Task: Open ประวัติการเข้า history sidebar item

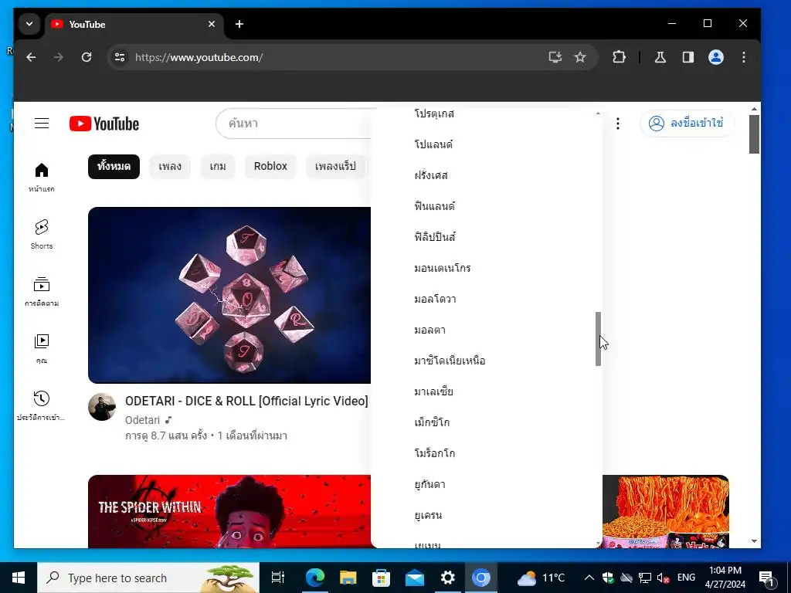Action: click(42, 405)
